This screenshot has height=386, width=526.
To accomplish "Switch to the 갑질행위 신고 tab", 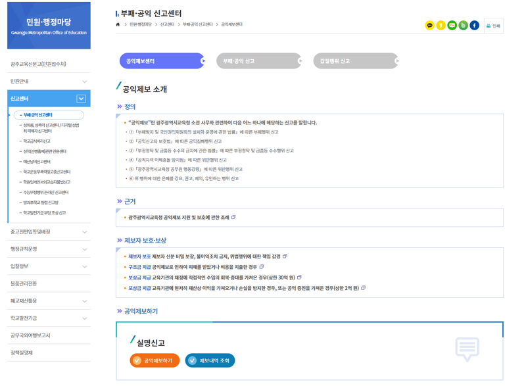I will pyautogui.click(x=355, y=61).
